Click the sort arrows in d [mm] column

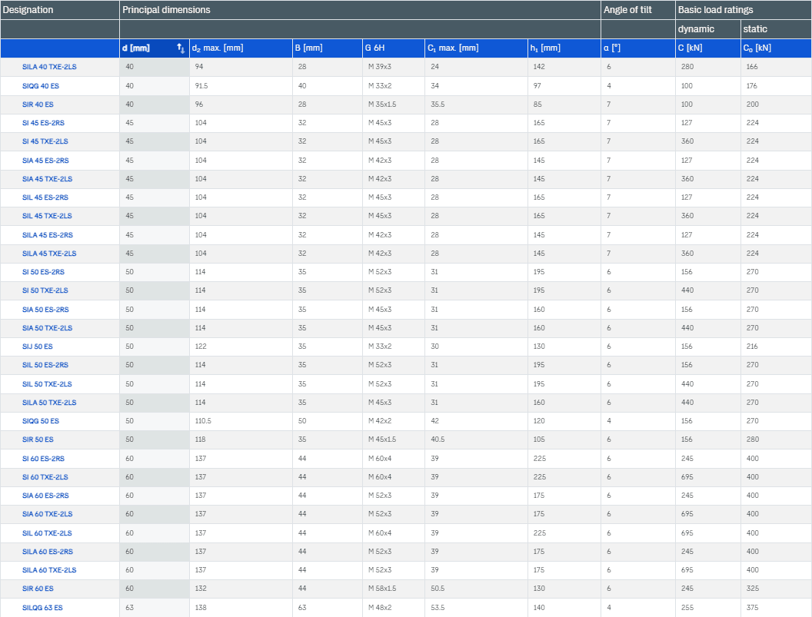[181, 48]
